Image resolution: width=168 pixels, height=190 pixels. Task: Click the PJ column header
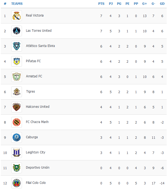pyautogui.click(x=111, y=4)
